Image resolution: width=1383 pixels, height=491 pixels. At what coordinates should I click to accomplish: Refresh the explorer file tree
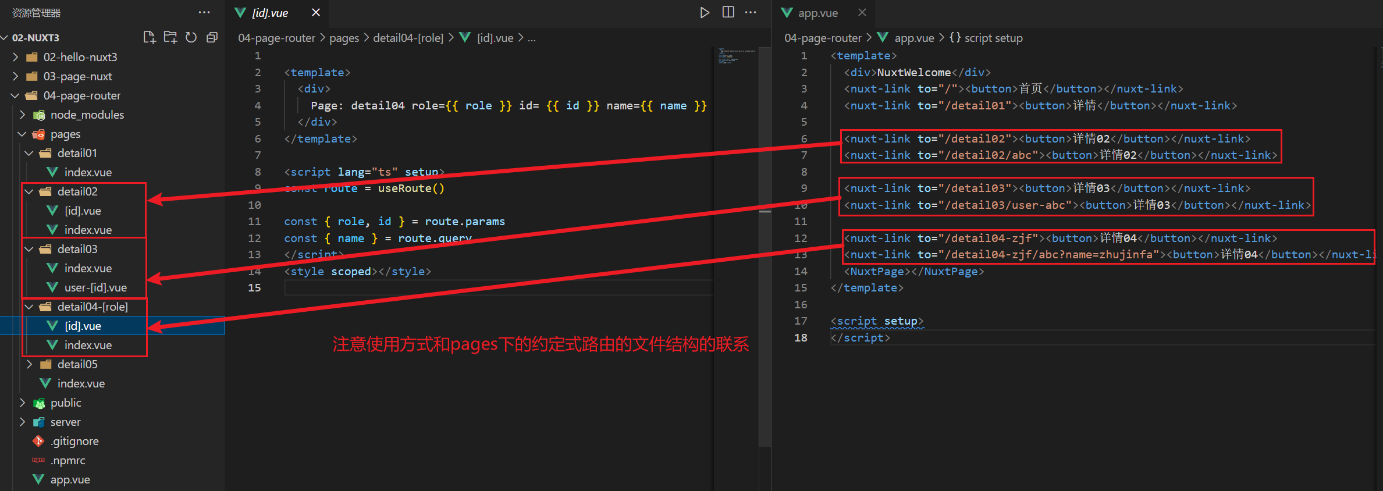(x=191, y=38)
